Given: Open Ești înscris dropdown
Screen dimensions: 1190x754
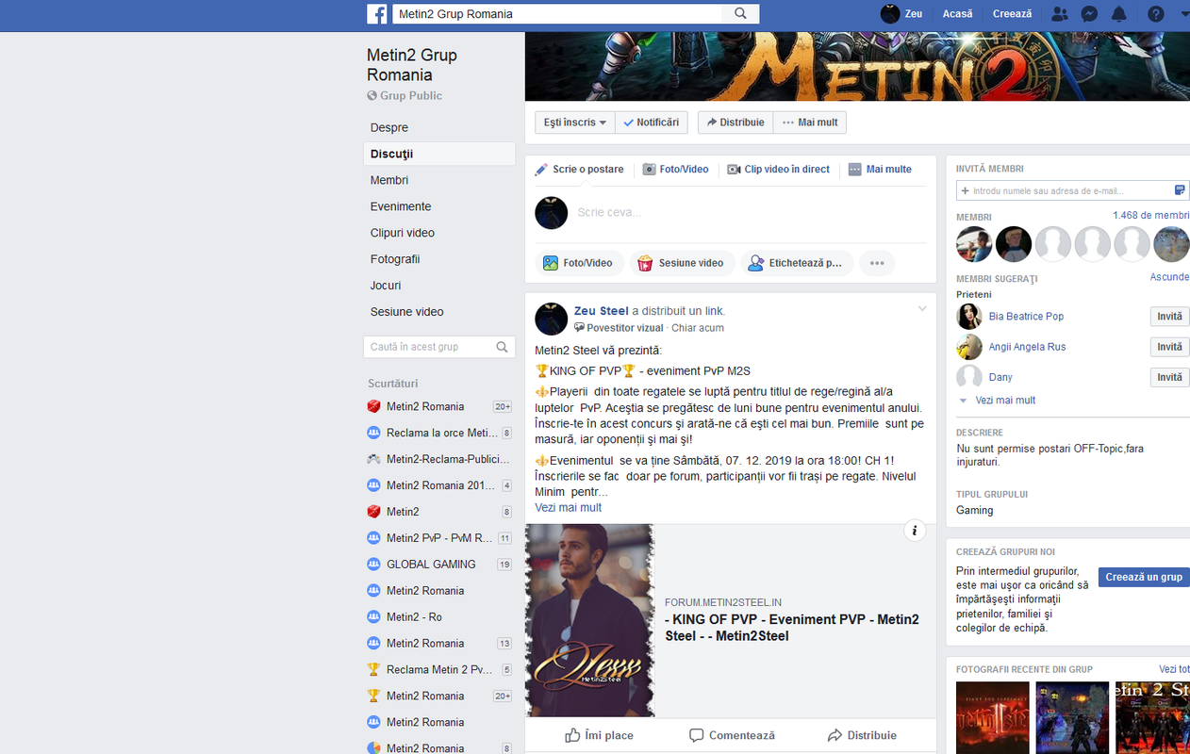Looking at the screenshot, I should [575, 123].
